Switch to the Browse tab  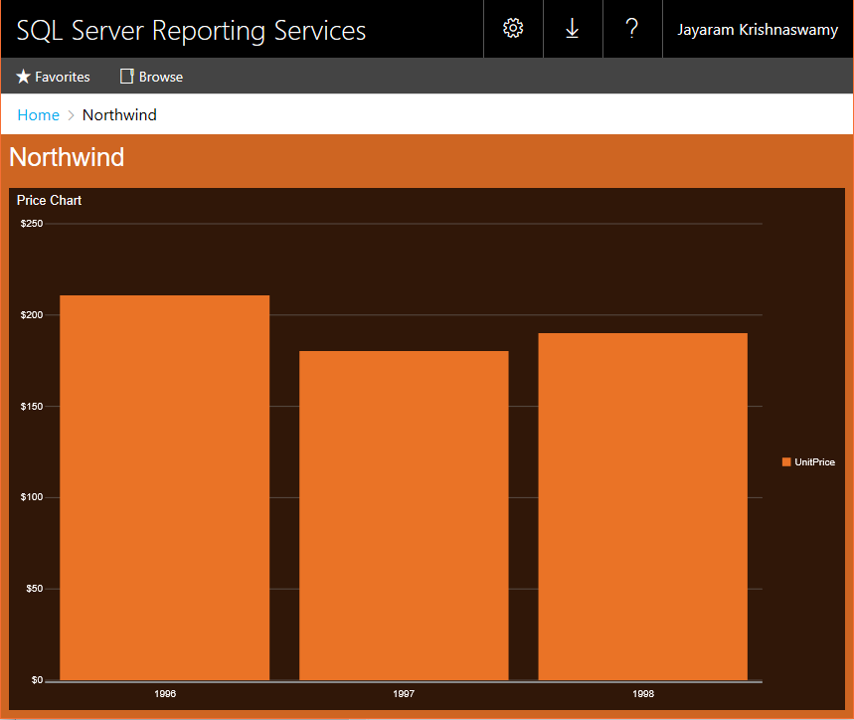(150, 76)
